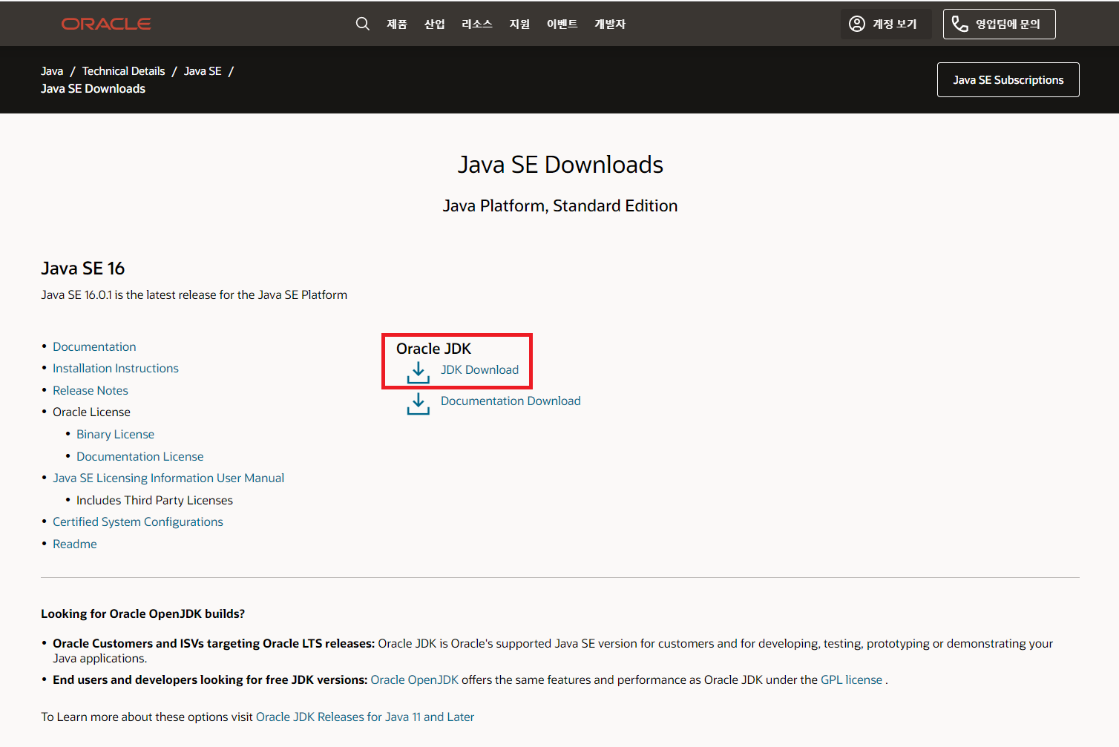Click the Oracle License list item
This screenshot has height=747, width=1119.
(x=91, y=412)
